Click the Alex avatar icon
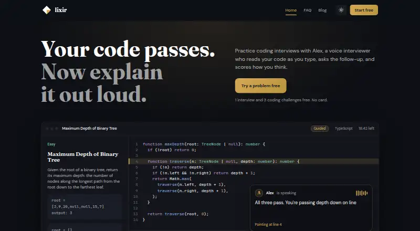420x231 pixels. (259, 193)
